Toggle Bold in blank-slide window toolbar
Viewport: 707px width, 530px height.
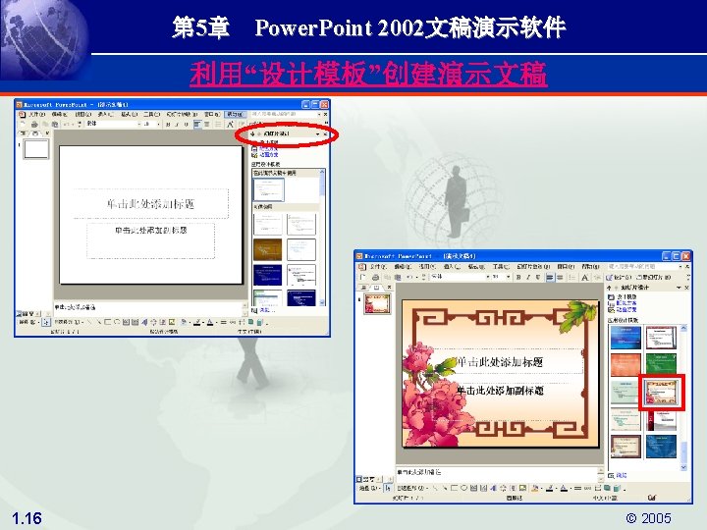[168, 125]
